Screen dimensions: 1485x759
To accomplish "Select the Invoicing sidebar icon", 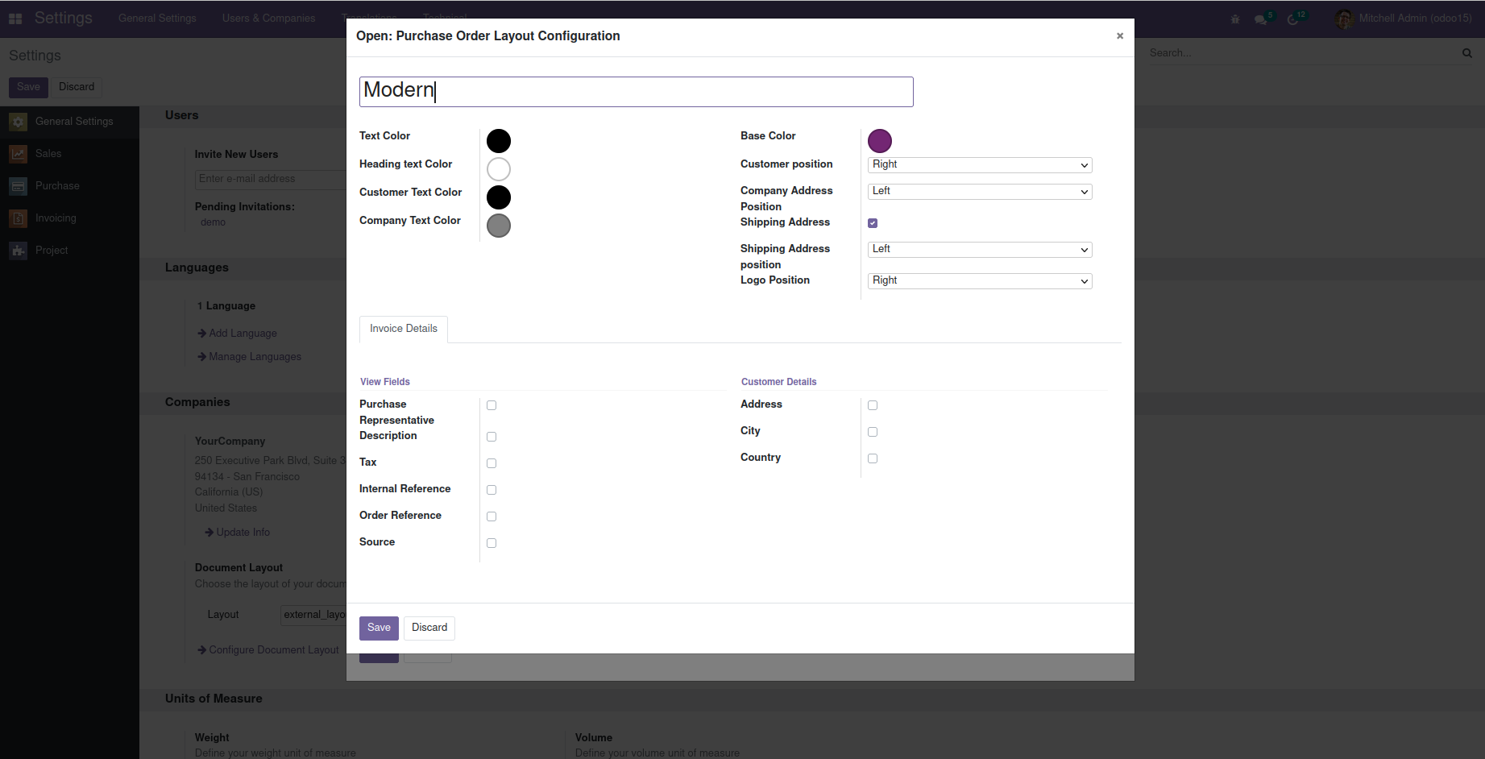I will tap(19, 218).
